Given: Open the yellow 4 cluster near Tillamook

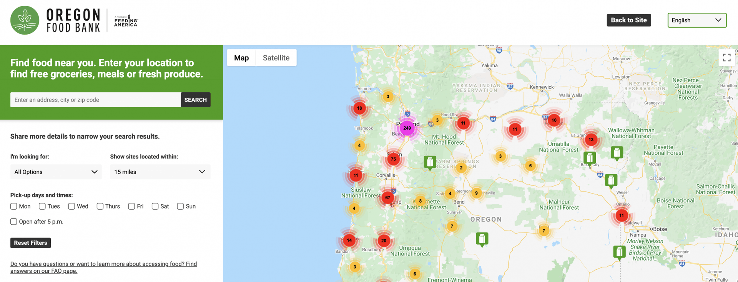Looking at the screenshot, I should pyautogui.click(x=359, y=145).
